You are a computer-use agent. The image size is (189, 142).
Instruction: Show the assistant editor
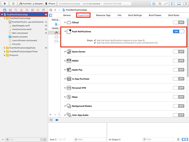coord(160,3)
